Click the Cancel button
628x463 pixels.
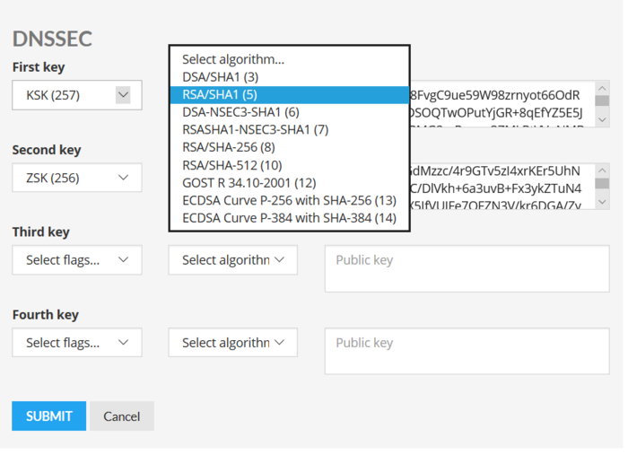122,416
